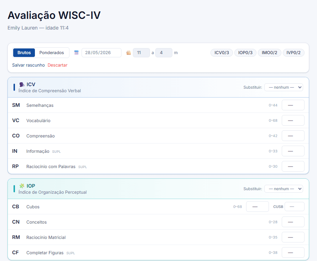Click the Conceitos subtest name
This screenshot has height=261, width=317.
(x=36, y=222)
